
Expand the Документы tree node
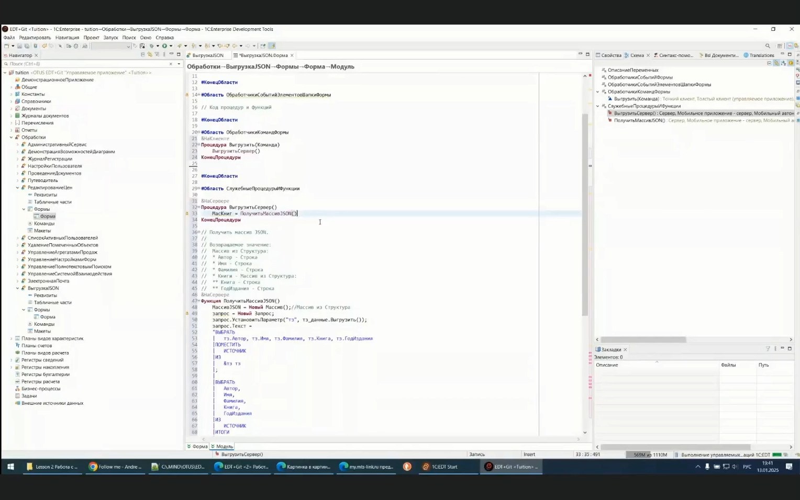(11, 109)
